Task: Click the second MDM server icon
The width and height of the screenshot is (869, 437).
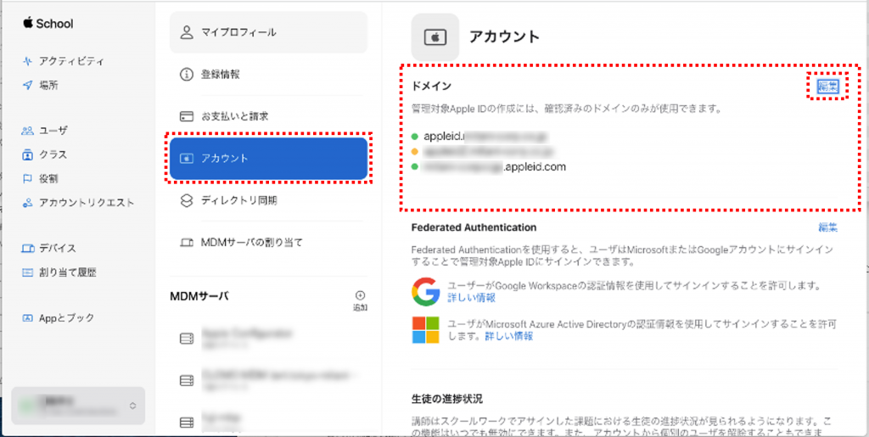Action: (186, 380)
